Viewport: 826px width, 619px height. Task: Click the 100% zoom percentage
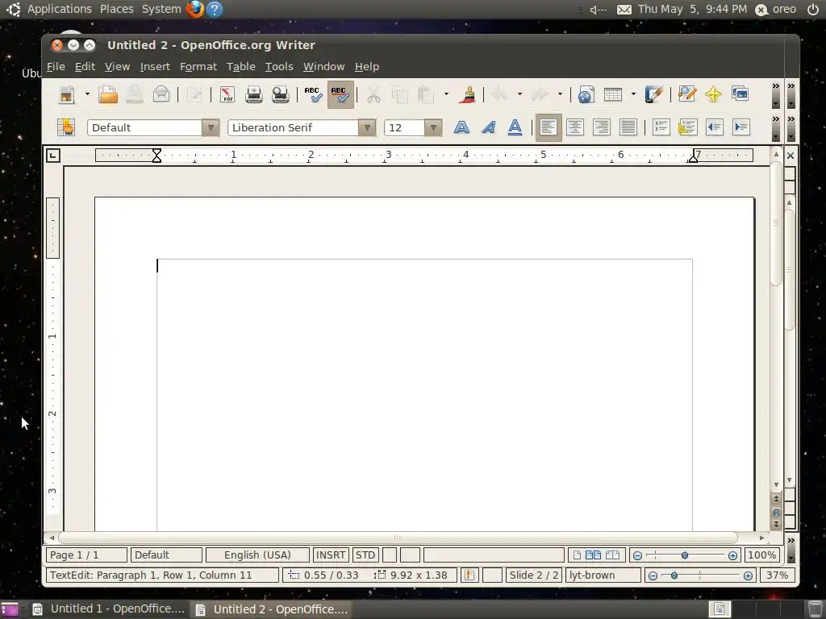(761, 555)
